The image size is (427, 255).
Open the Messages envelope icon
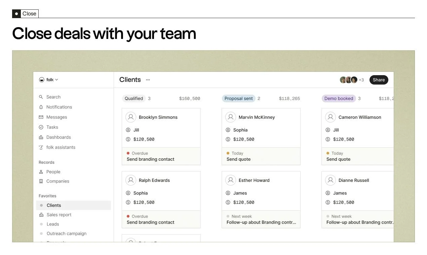coord(41,117)
